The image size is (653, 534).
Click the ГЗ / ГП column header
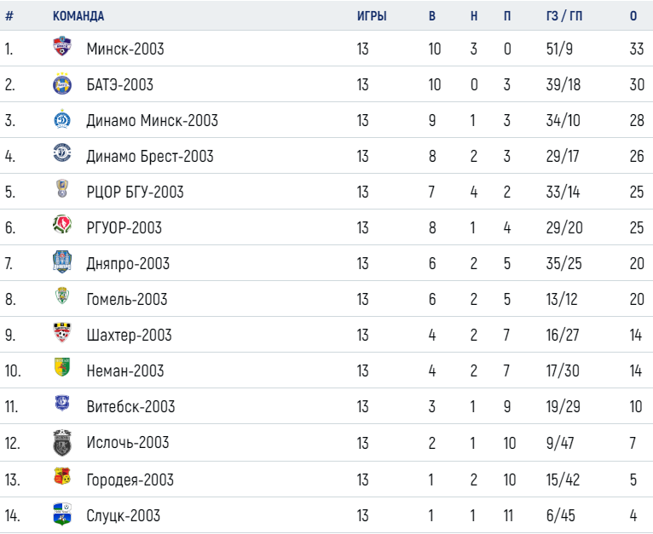click(x=564, y=16)
